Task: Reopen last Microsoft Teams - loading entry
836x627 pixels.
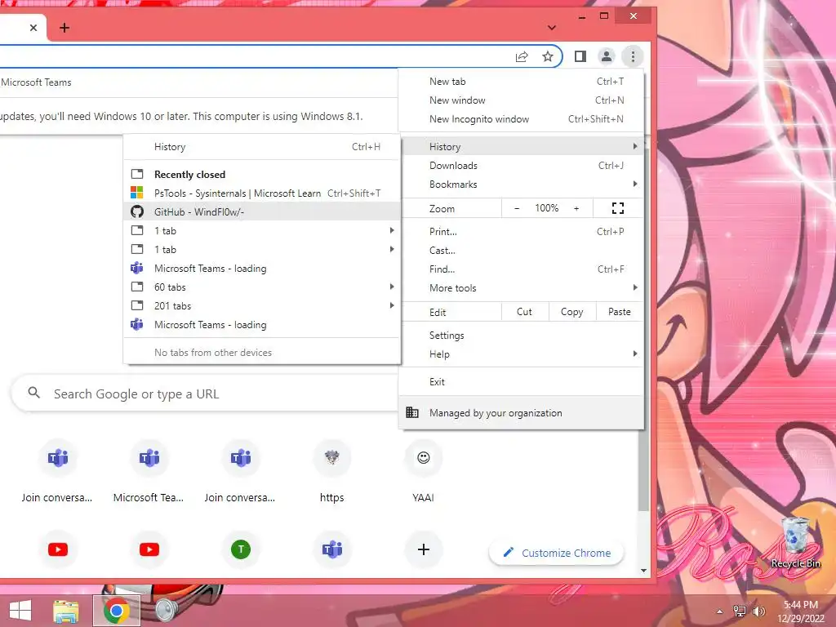Action: (x=262, y=325)
